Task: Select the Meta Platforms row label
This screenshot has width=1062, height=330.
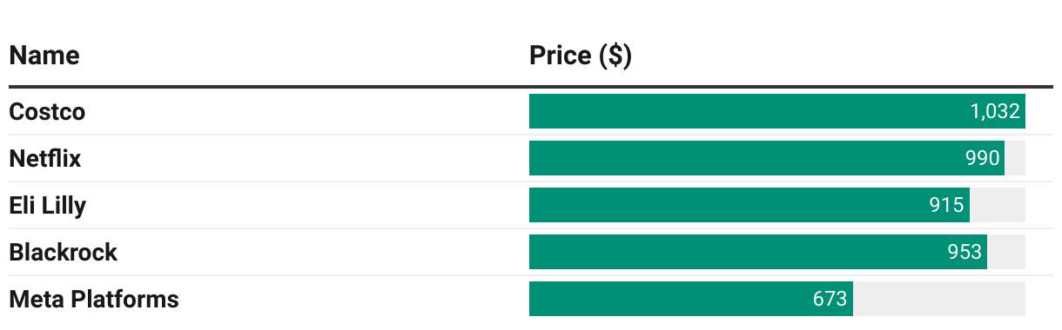Action: coord(94,300)
